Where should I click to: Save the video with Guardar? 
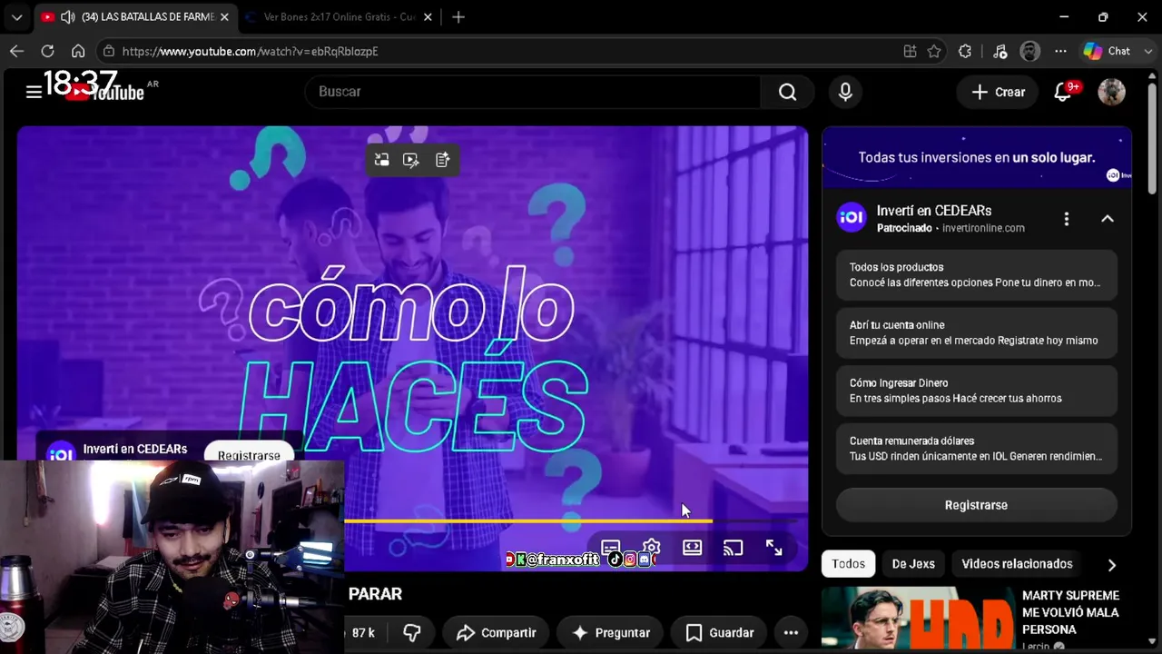[720, 633]
